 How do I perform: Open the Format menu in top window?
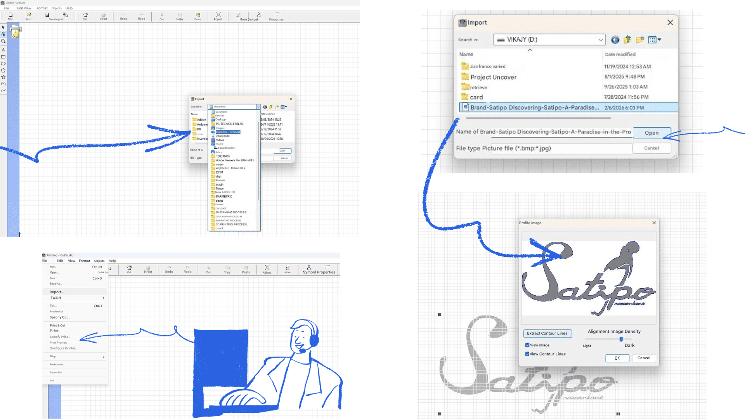pos(42,8)
